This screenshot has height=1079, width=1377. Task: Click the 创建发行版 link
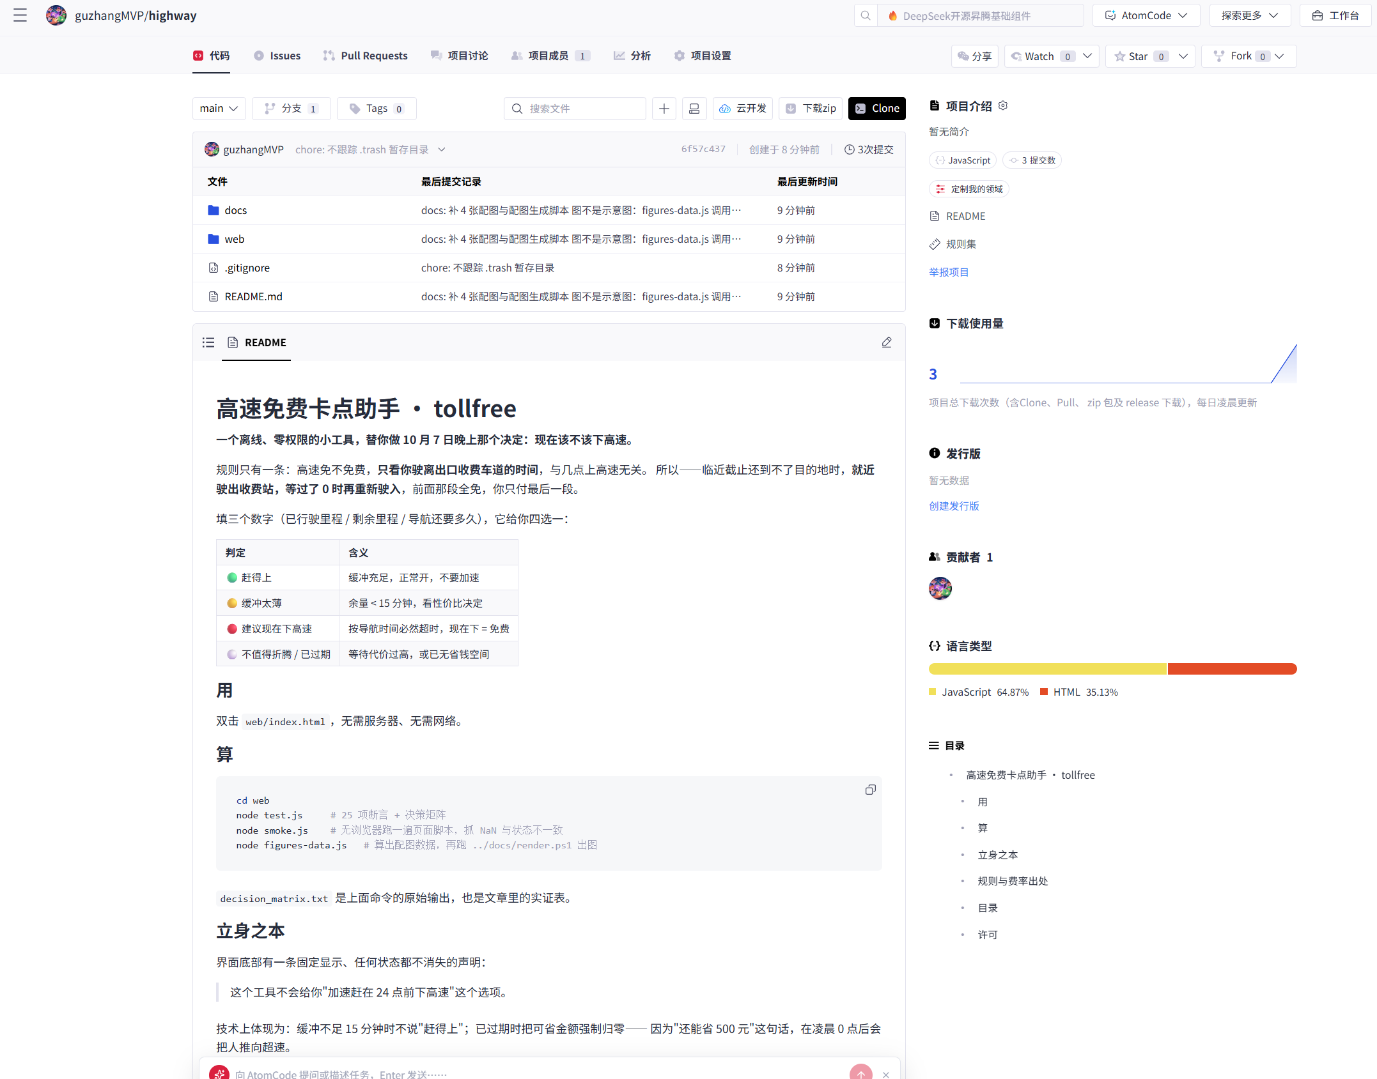[x=954, y=506]
